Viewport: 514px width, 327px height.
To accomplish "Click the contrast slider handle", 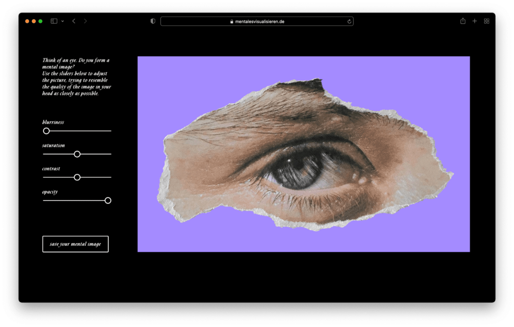I will click(x=77, y=177).
